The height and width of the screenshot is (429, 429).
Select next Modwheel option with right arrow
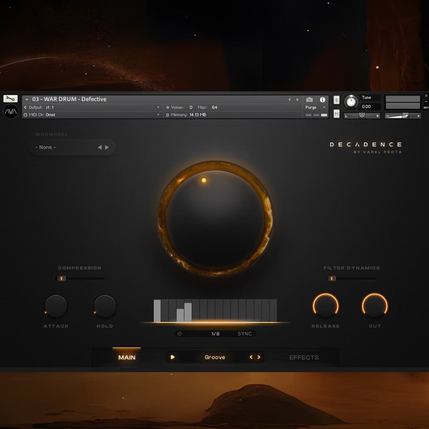click(x=107, y=147)
